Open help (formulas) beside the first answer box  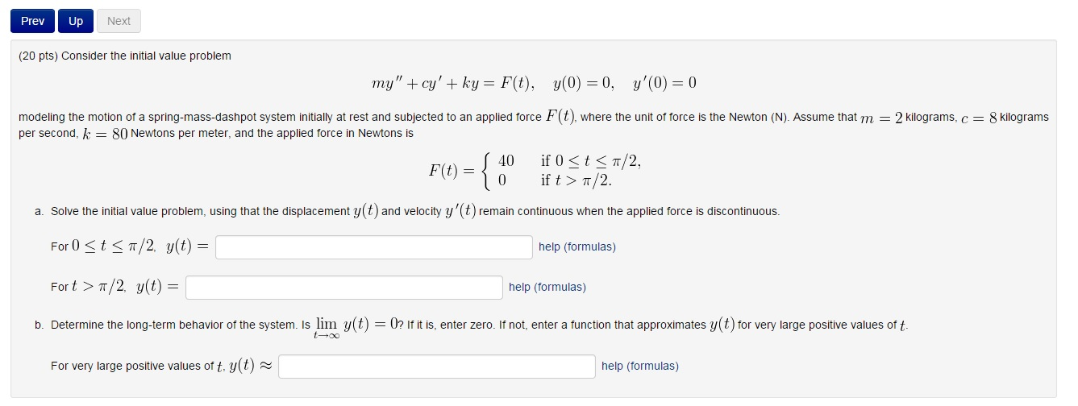click(x=577, y=246)
